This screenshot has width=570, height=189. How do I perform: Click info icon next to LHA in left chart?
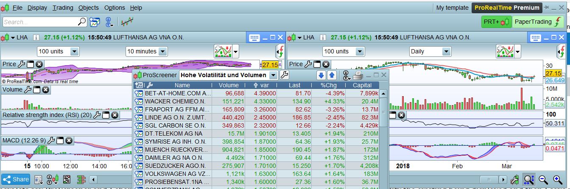[x=36, y=37]
